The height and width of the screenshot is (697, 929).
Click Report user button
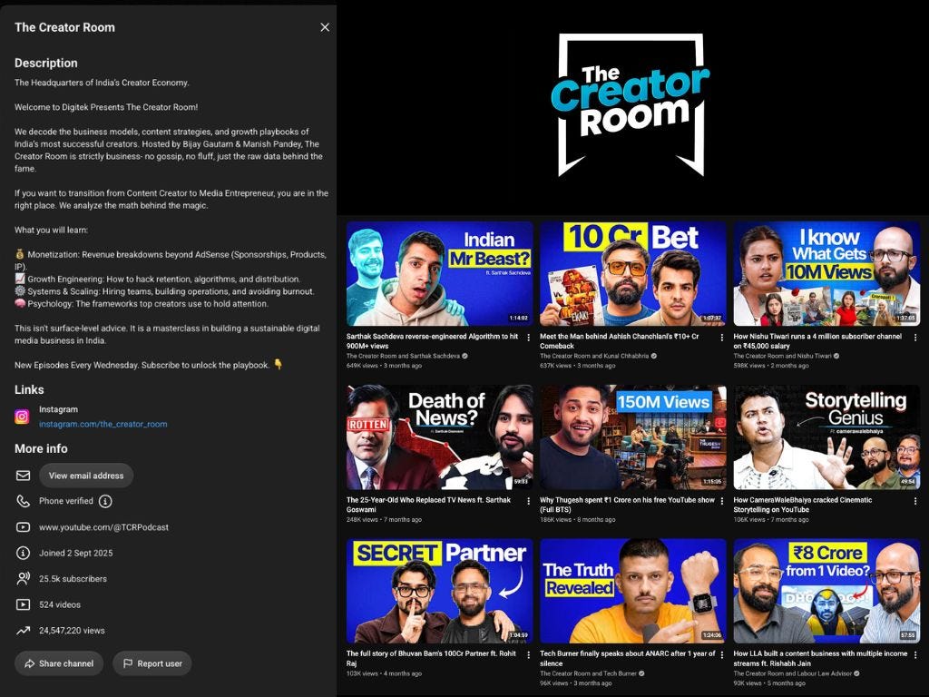(152, 663)
